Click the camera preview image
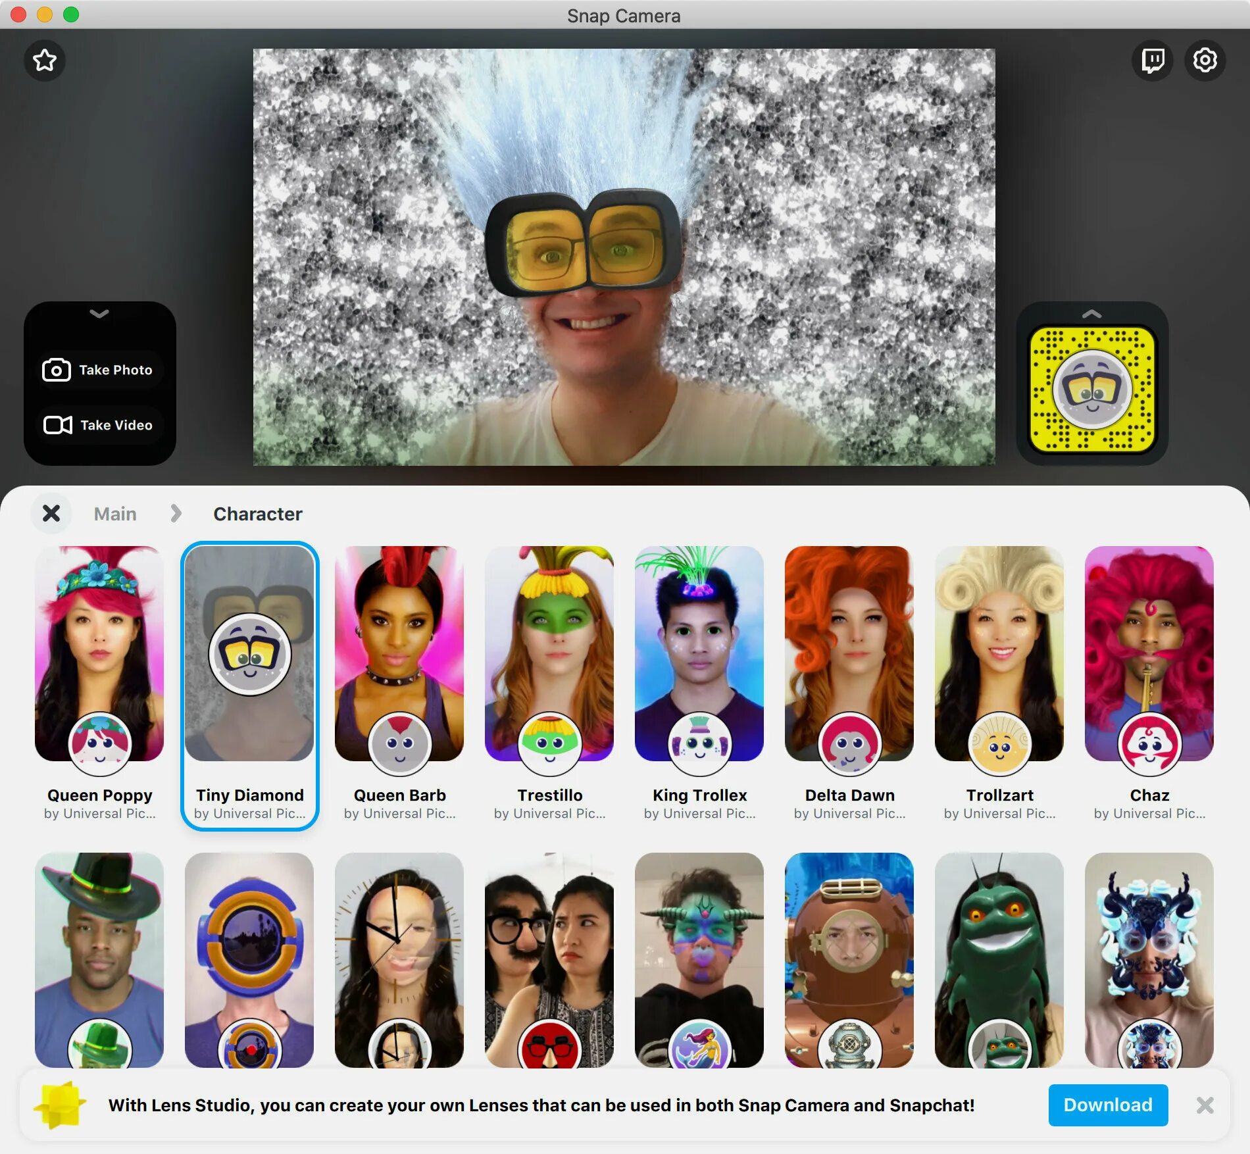This screenshot has height=1154, width=1250. 624,257
